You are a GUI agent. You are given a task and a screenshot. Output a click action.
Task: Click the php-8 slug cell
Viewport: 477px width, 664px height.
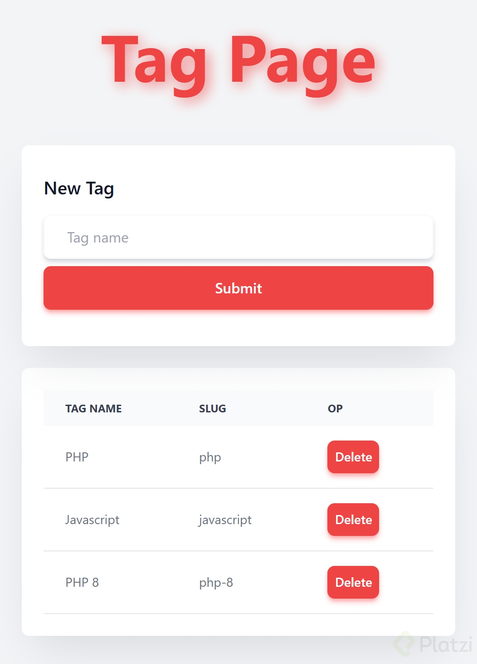click(216, 582)
